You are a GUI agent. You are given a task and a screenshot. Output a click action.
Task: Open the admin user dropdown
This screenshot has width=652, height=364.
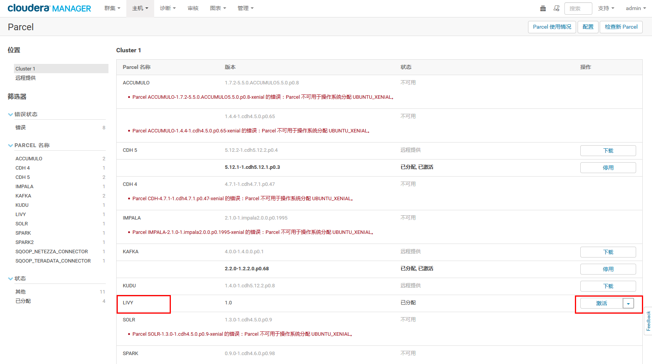[636, 8]
